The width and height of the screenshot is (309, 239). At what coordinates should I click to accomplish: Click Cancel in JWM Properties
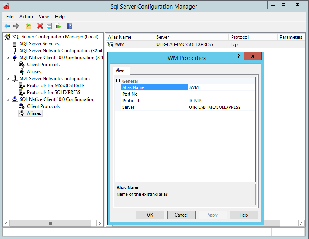pyautogui.click(x=181, y=215)
